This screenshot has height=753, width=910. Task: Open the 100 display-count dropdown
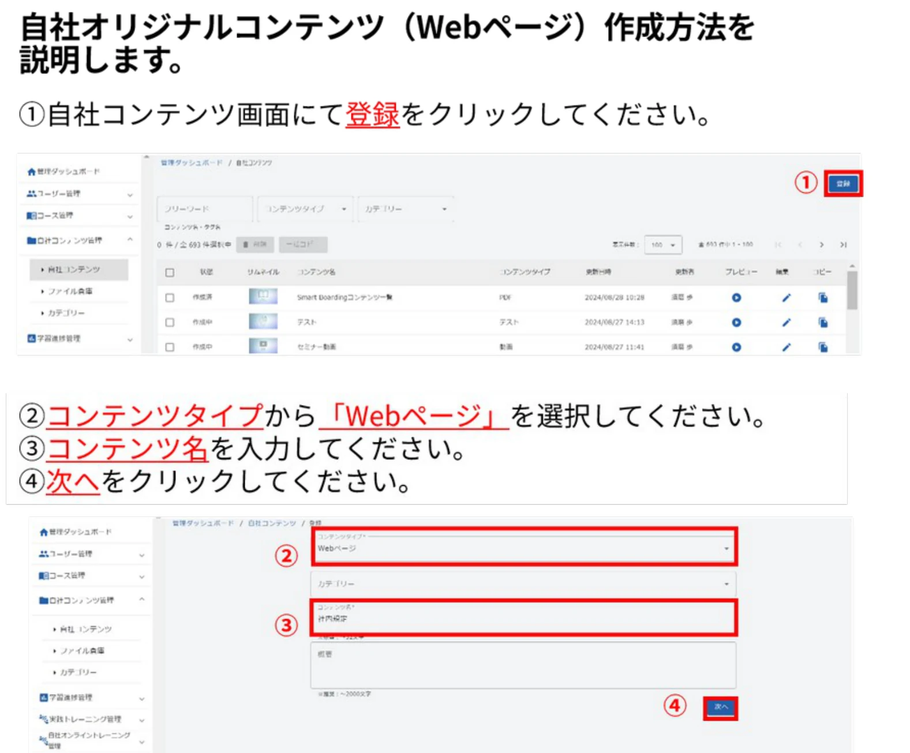pyautogui.click(x=663, y=245)
